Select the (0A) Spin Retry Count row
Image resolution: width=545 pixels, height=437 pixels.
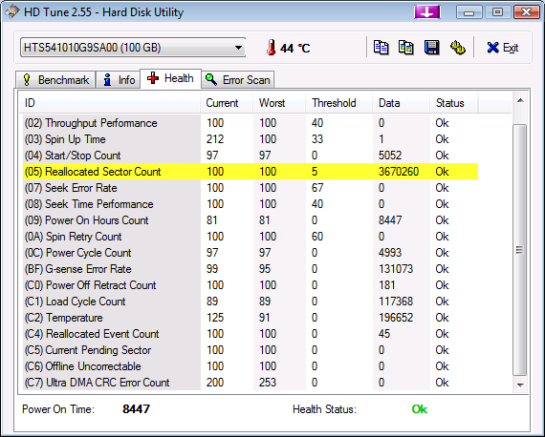(251, 237)
